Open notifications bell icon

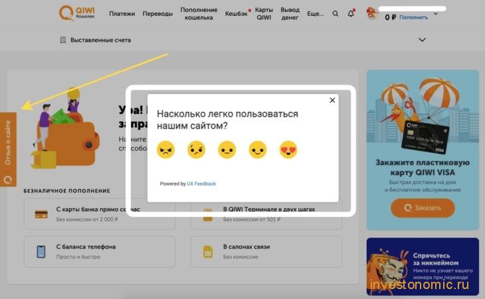351,13
